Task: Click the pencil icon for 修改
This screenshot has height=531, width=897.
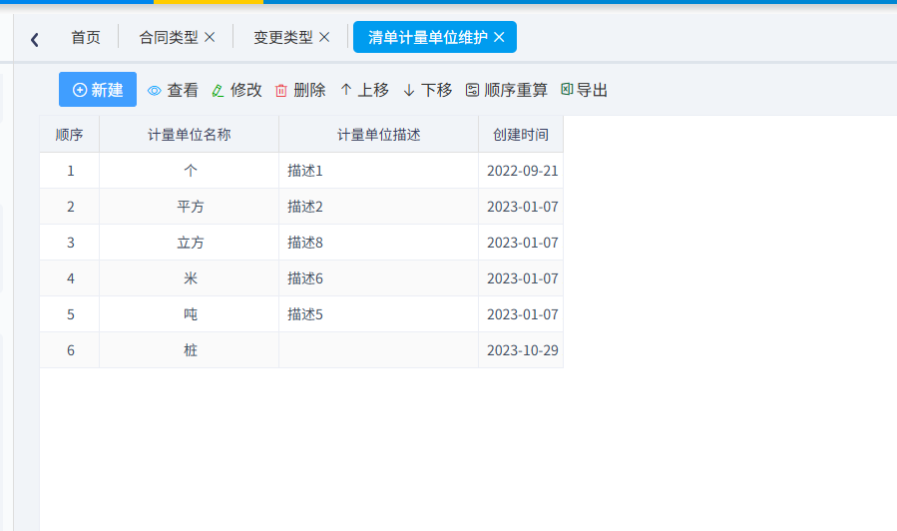Action: point(218,91)
